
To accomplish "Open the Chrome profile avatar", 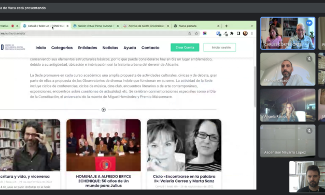I will (x=245, y=33).
